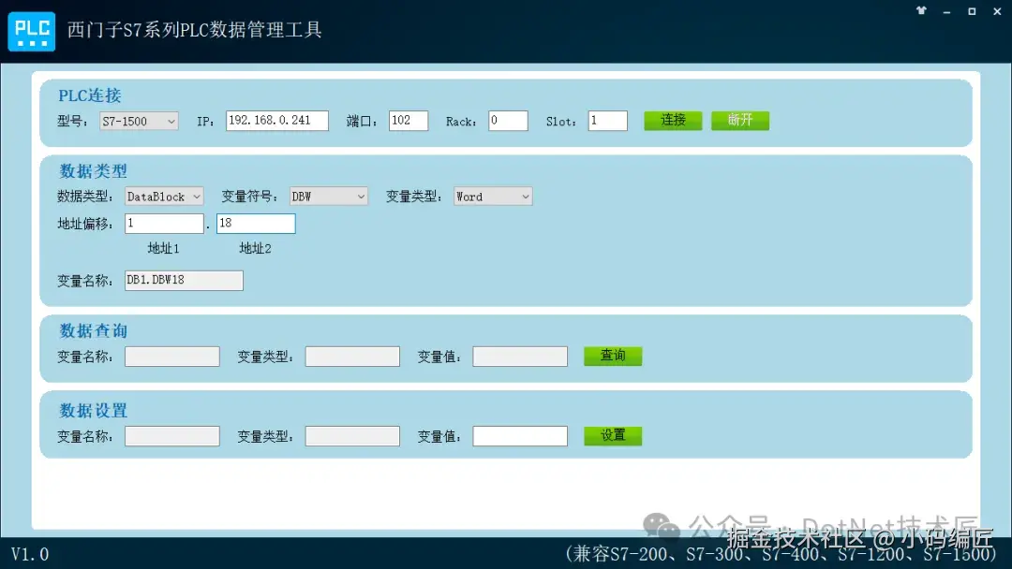
Task: Click the 型号 label
Action: tap(72, 121)
